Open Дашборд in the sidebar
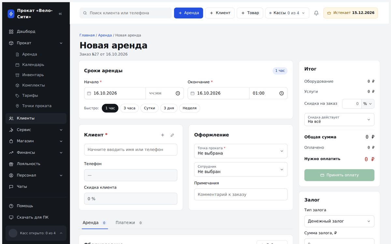 coord(36,32)
